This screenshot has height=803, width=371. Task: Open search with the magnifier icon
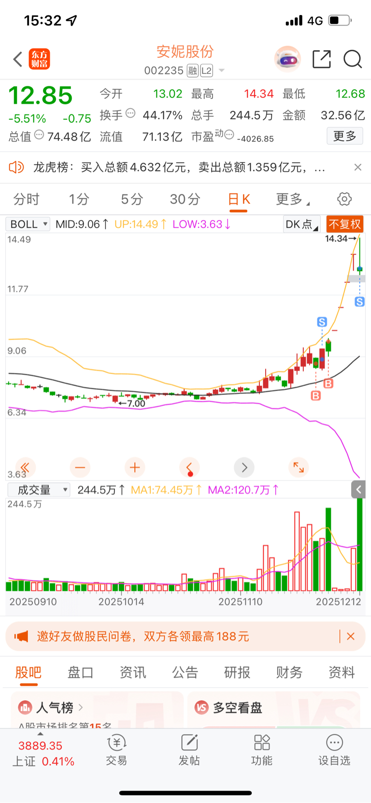point(353,59)
